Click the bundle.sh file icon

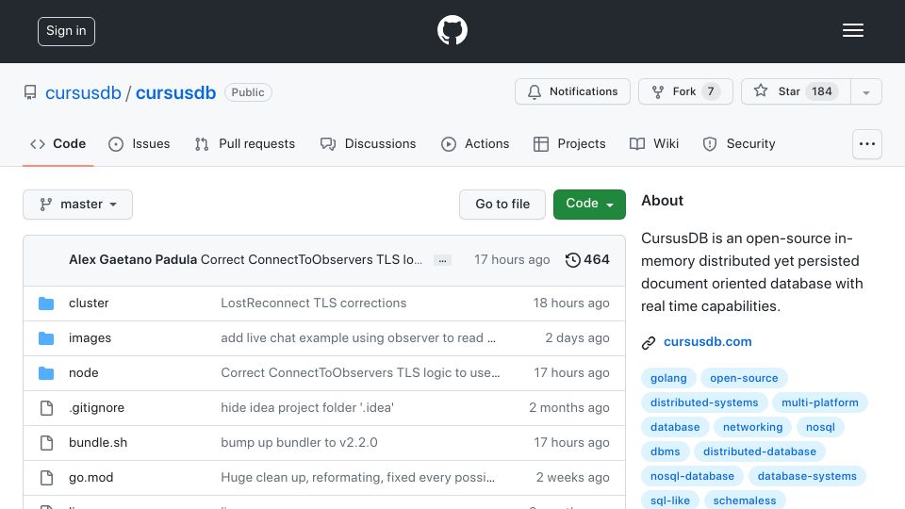coord(46,443)
